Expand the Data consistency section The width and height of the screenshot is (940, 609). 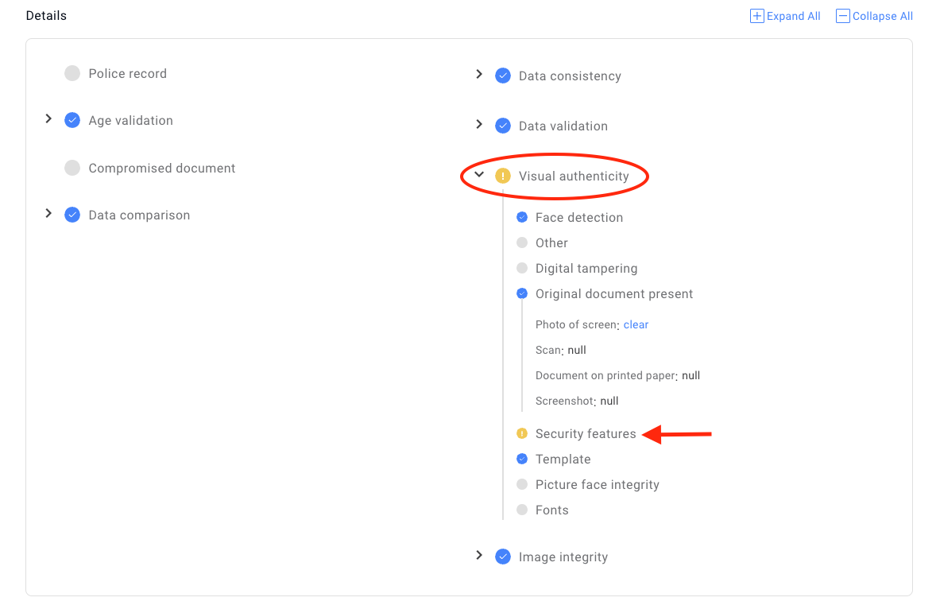479,75
